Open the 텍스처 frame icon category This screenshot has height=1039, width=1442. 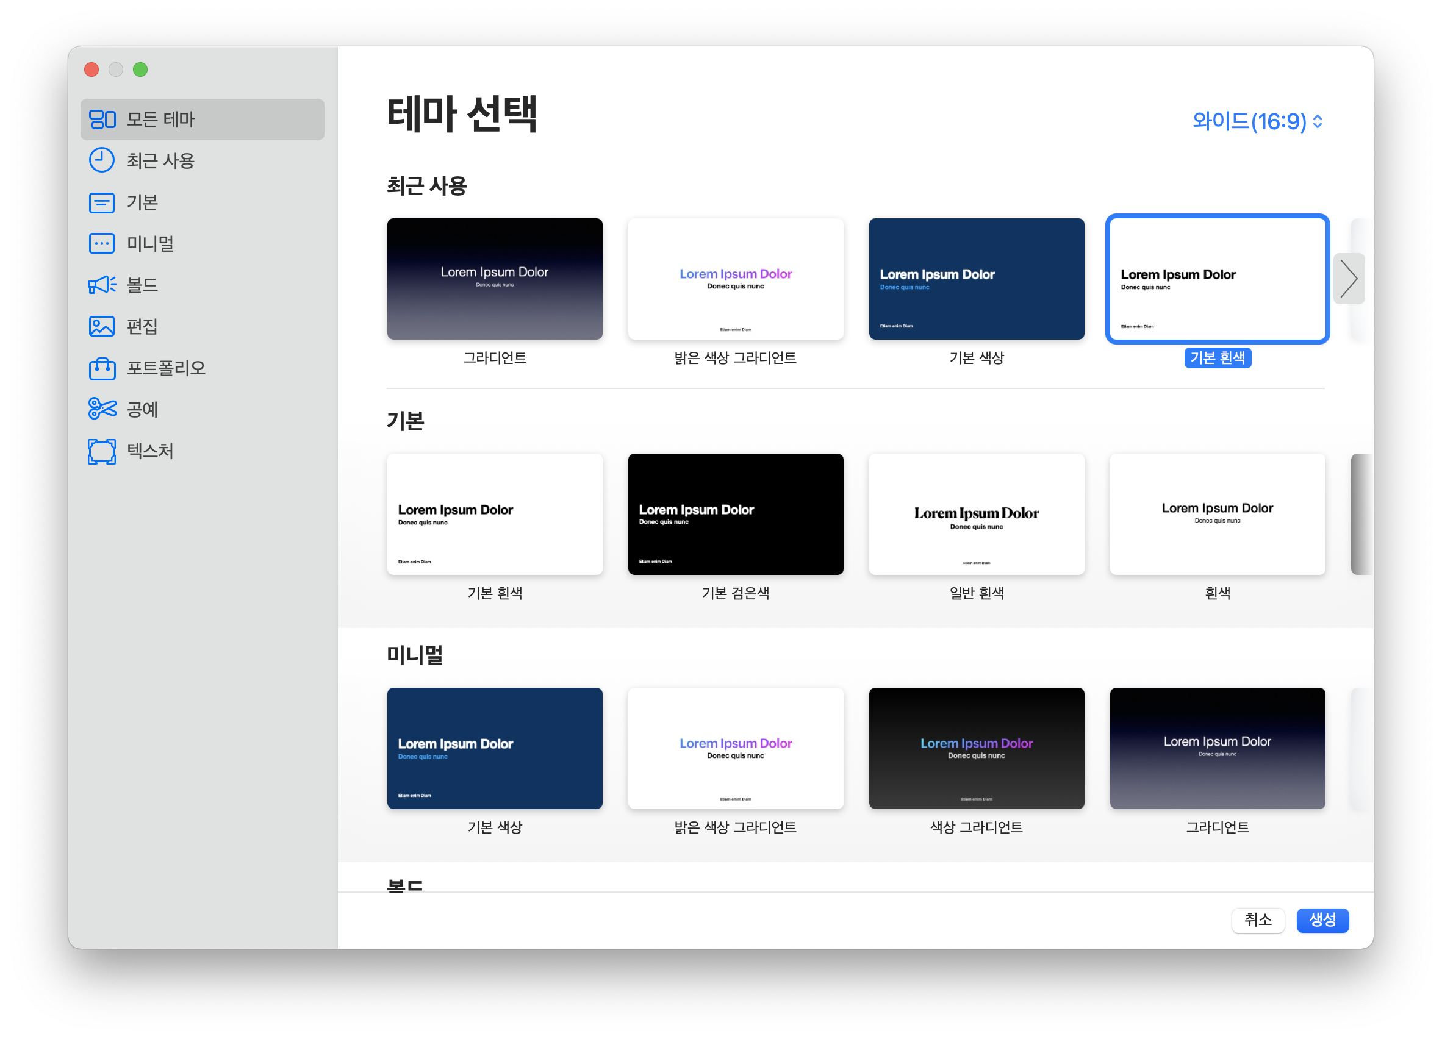point(102,451)
